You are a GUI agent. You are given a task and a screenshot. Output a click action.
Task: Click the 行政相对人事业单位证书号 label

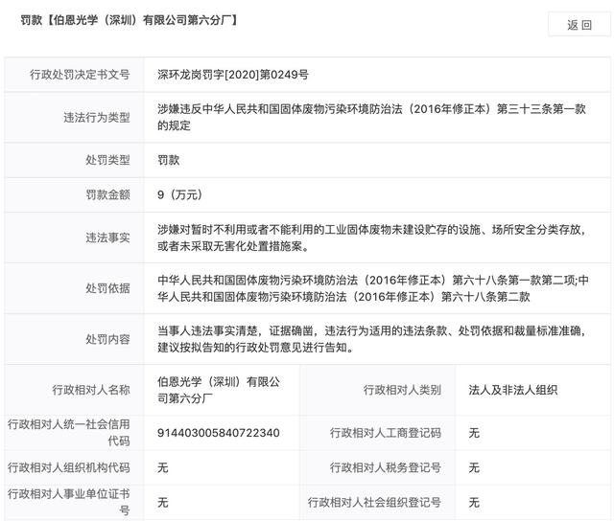[68, 502]
